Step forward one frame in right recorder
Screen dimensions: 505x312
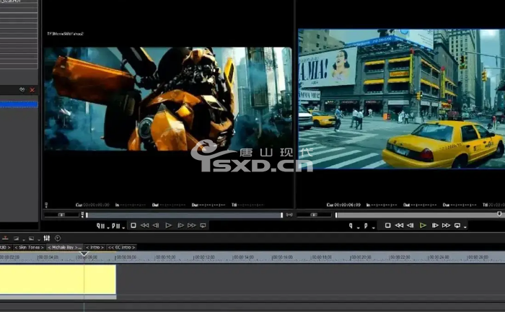[x=435, y=226]
